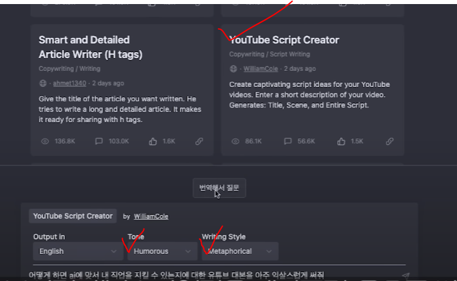
Task: Open WilliamCole link next to selected prompt label
Action: (151, 216)
